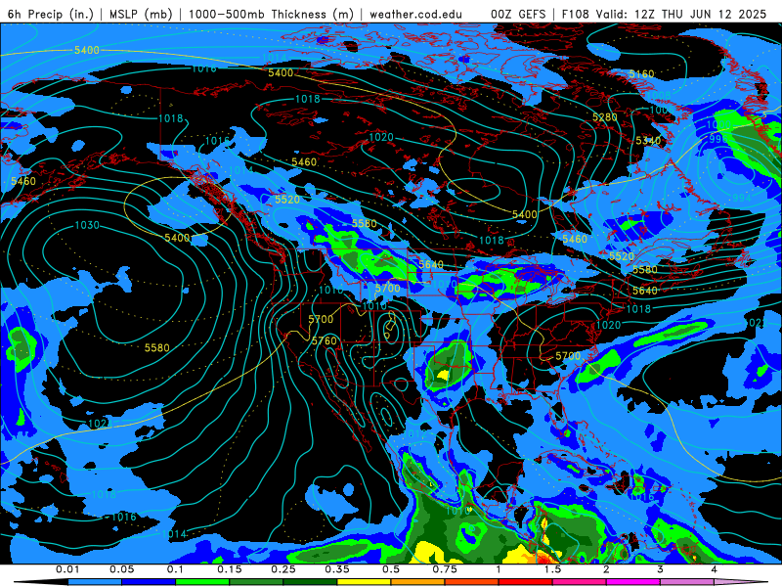Screen dimensions: 782x587
Task: Pick the dark green 0.25–0.35 legend swatch
Action: pos(310,582)
